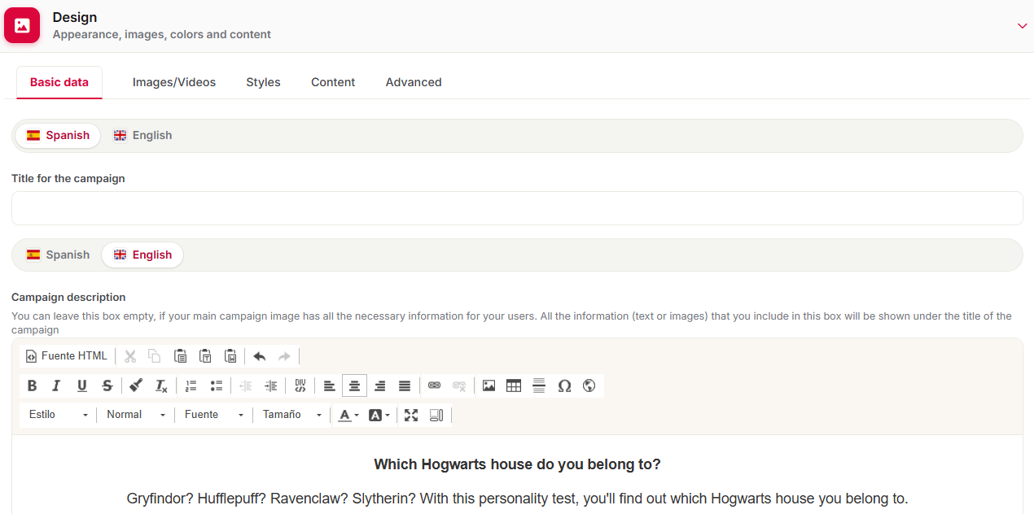Viewport: 1034px width, 514px height.
Task: Toggle underline formatting
Action: click(81, 385)
